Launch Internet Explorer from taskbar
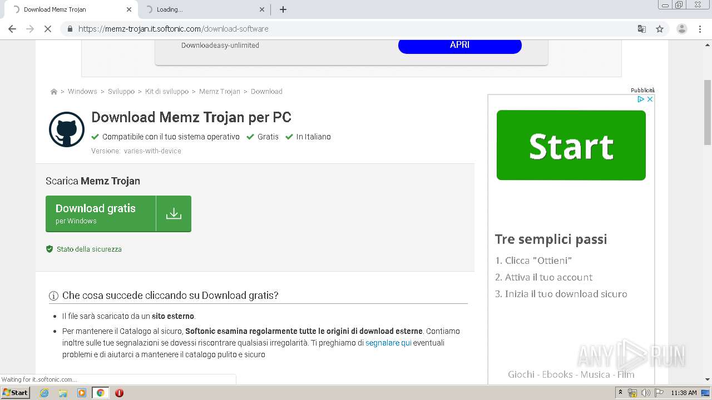This screenshot has height=400, width=712. [x=44, y=393]
